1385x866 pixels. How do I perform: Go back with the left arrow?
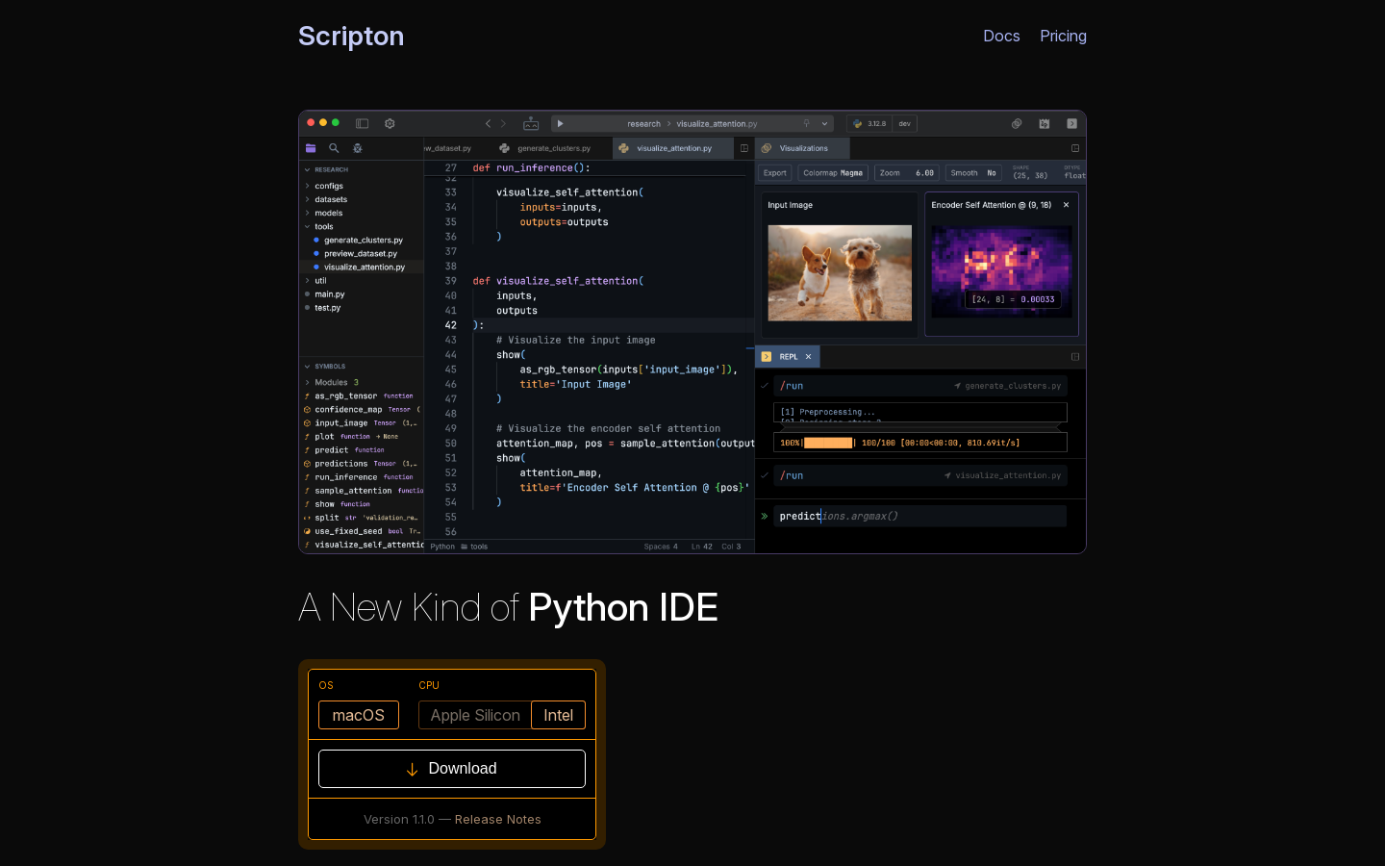pyautogui.click(x=488, y=123)
